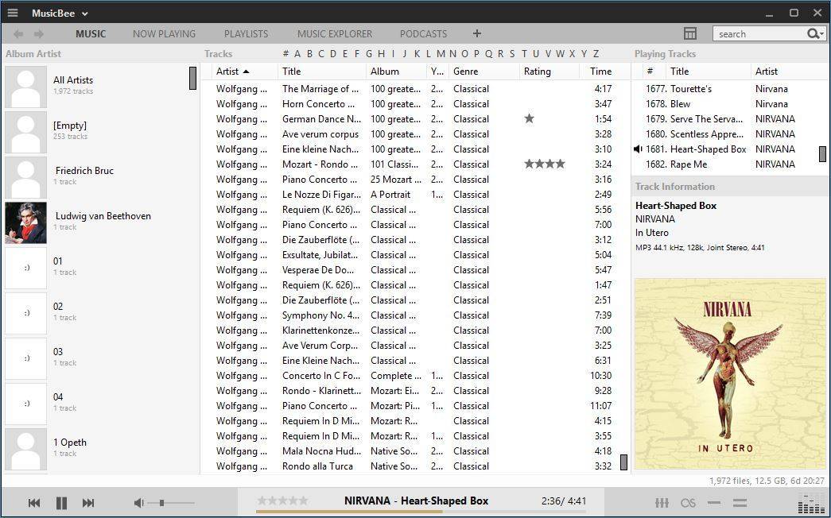Viewport: 831px width, 518px height.
Task: Adjust the volume slider
Action: (171, 503)
